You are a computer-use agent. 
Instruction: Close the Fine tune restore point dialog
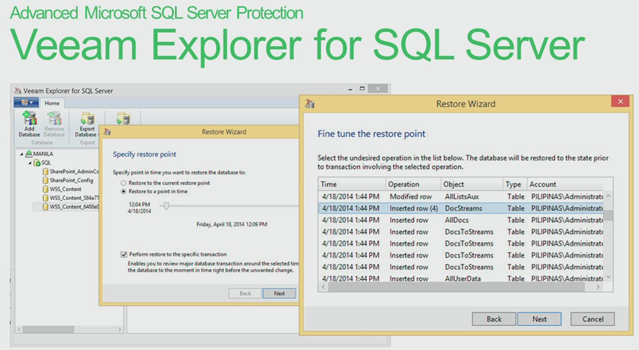click(621, 102)
